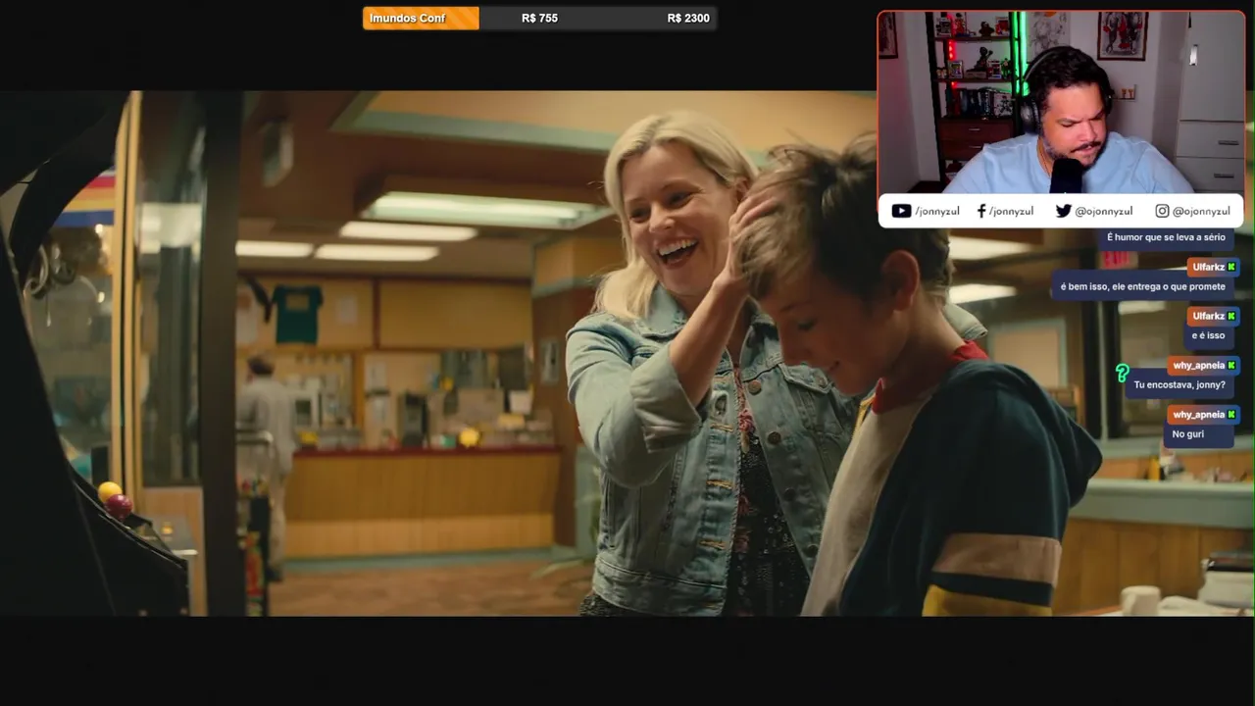Click the chat message 'No guri'
The width and height of the screenshot is (1255, 706).
click(x=1187, y=433)
